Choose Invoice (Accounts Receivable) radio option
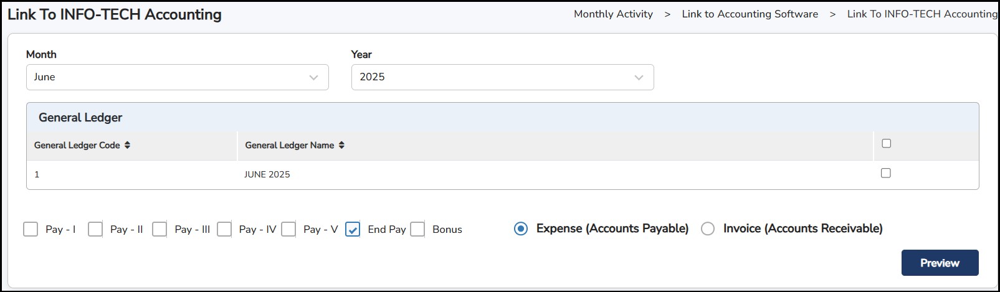Screen dimensions: 1000x292 click(x=708, y=228)
